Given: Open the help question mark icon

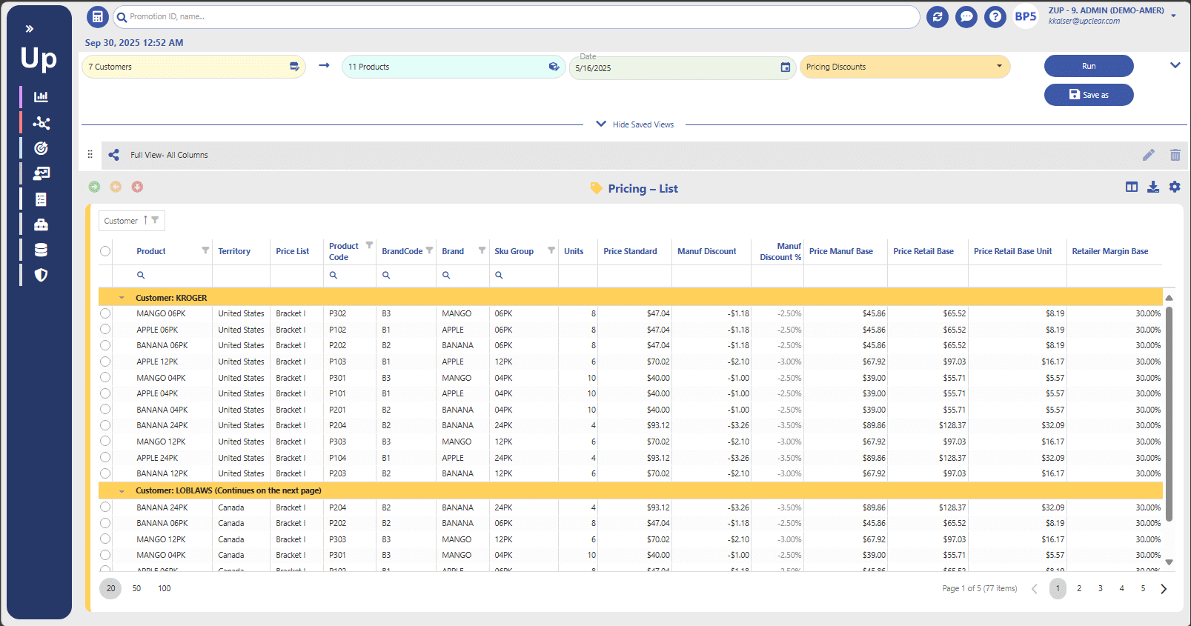Looking at the screenshot, I should pos(995,16).
